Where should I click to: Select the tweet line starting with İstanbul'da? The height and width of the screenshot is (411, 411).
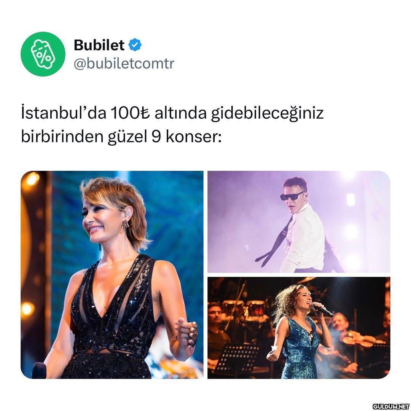coord(172,113)
